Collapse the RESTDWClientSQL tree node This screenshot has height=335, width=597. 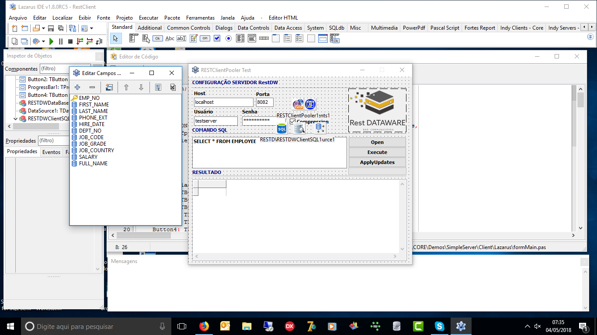tap(16, 119)
